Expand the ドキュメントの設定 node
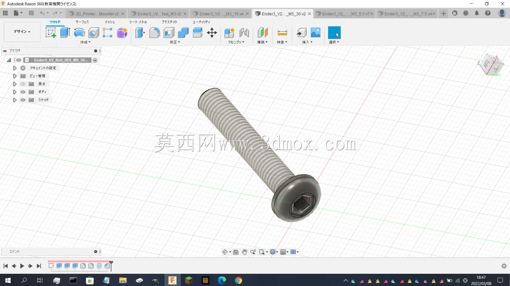The width and height of the screenshot is (510, 286). coord(15,68)
